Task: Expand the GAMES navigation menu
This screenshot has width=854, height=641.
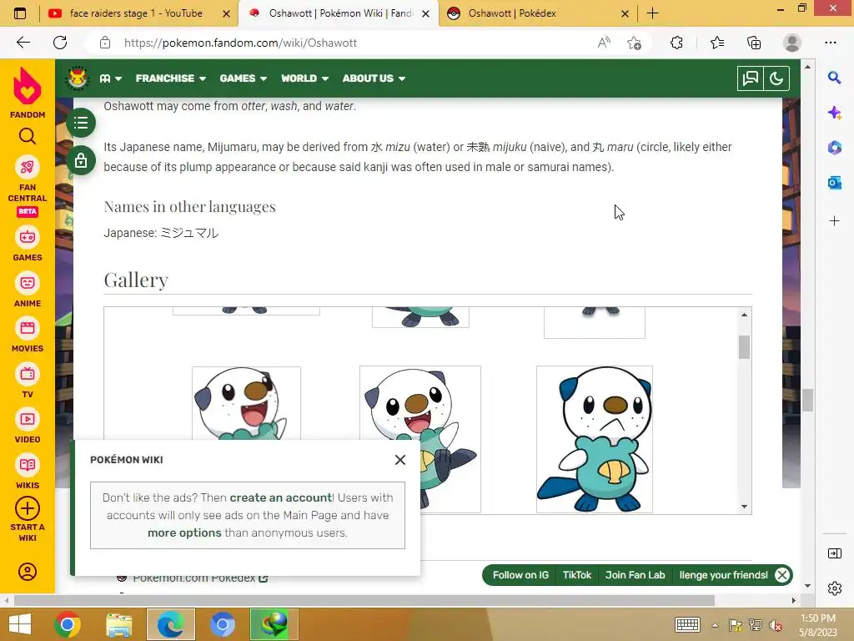Action: pyautogui.click(x=243, y=78)
